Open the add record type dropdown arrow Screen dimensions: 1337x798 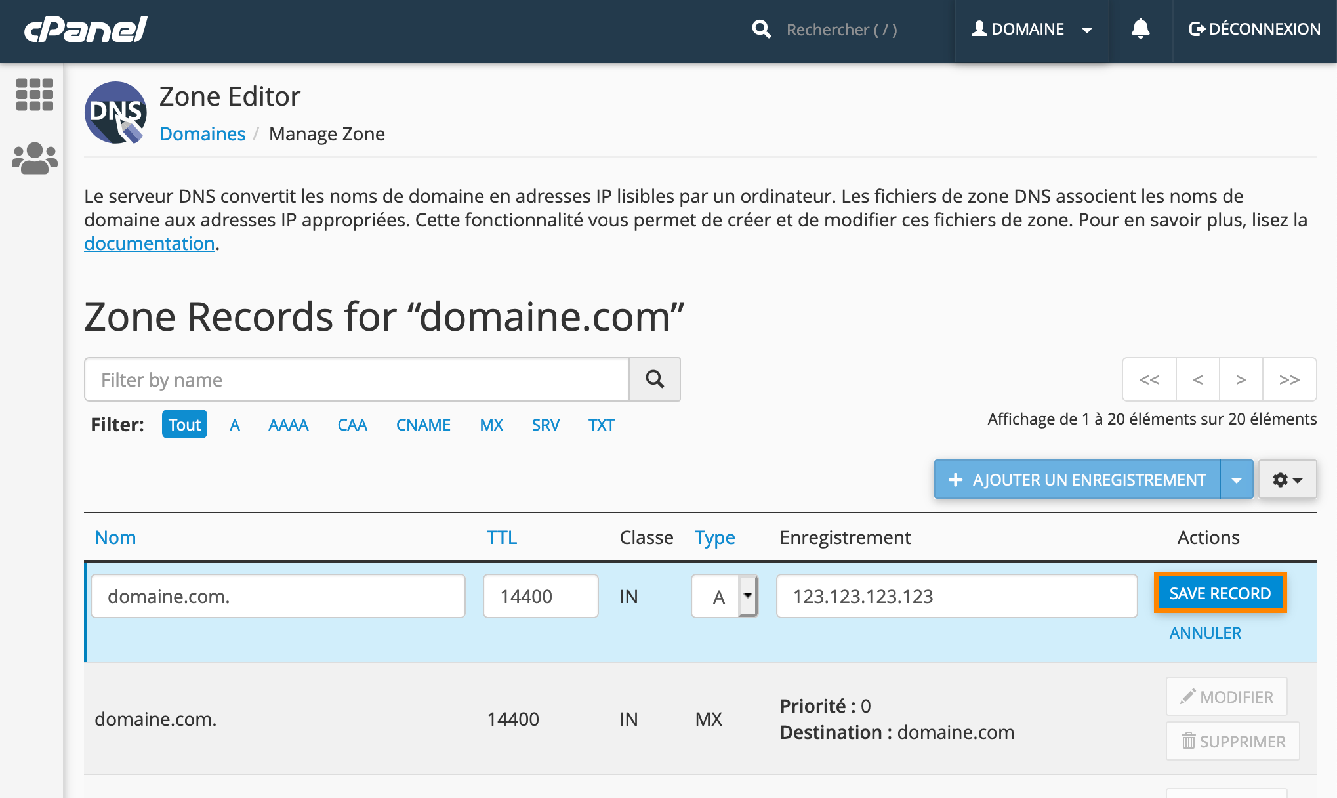click(x=1237, y=480)
